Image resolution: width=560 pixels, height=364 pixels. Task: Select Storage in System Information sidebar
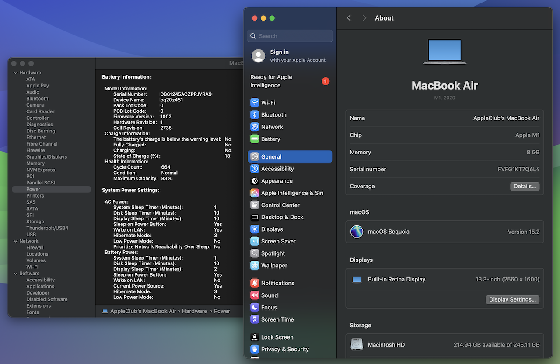coord(35,222)
